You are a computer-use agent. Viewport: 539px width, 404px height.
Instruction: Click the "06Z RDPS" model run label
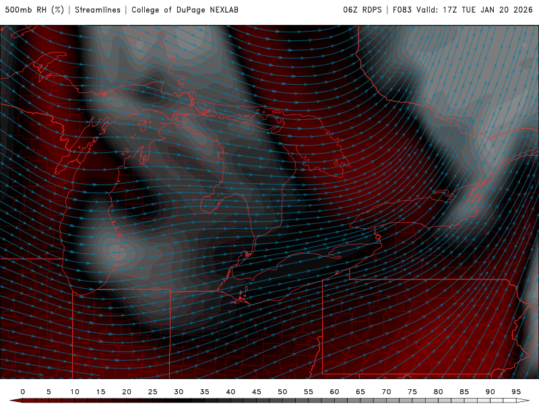coord(362,9)
